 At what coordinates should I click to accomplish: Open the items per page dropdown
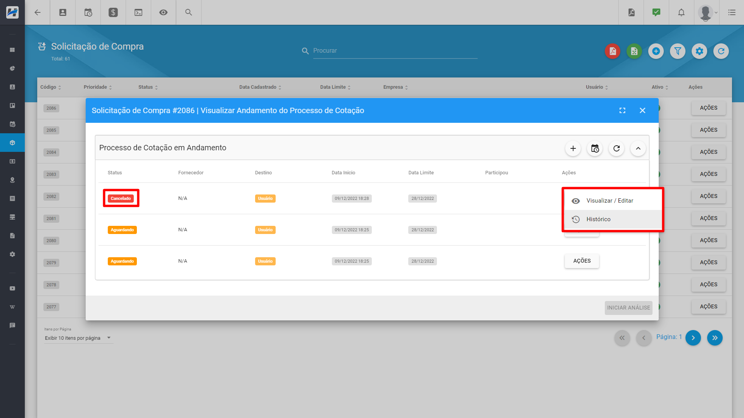click(78, 338)
